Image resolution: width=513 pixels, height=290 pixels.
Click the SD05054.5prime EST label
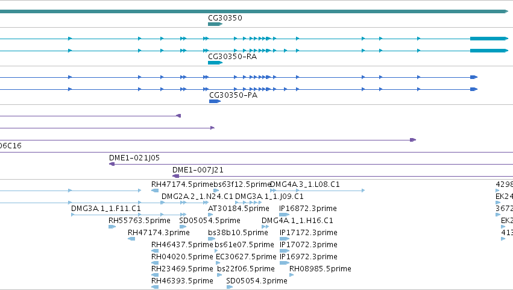210,221
